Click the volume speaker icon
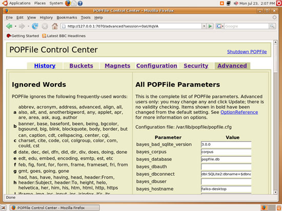Screen dimensions: 282x211 point(236,3)
